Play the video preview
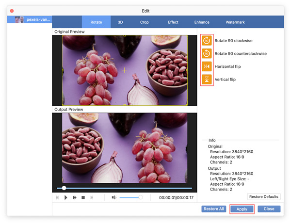 click(x=66, y=198)
